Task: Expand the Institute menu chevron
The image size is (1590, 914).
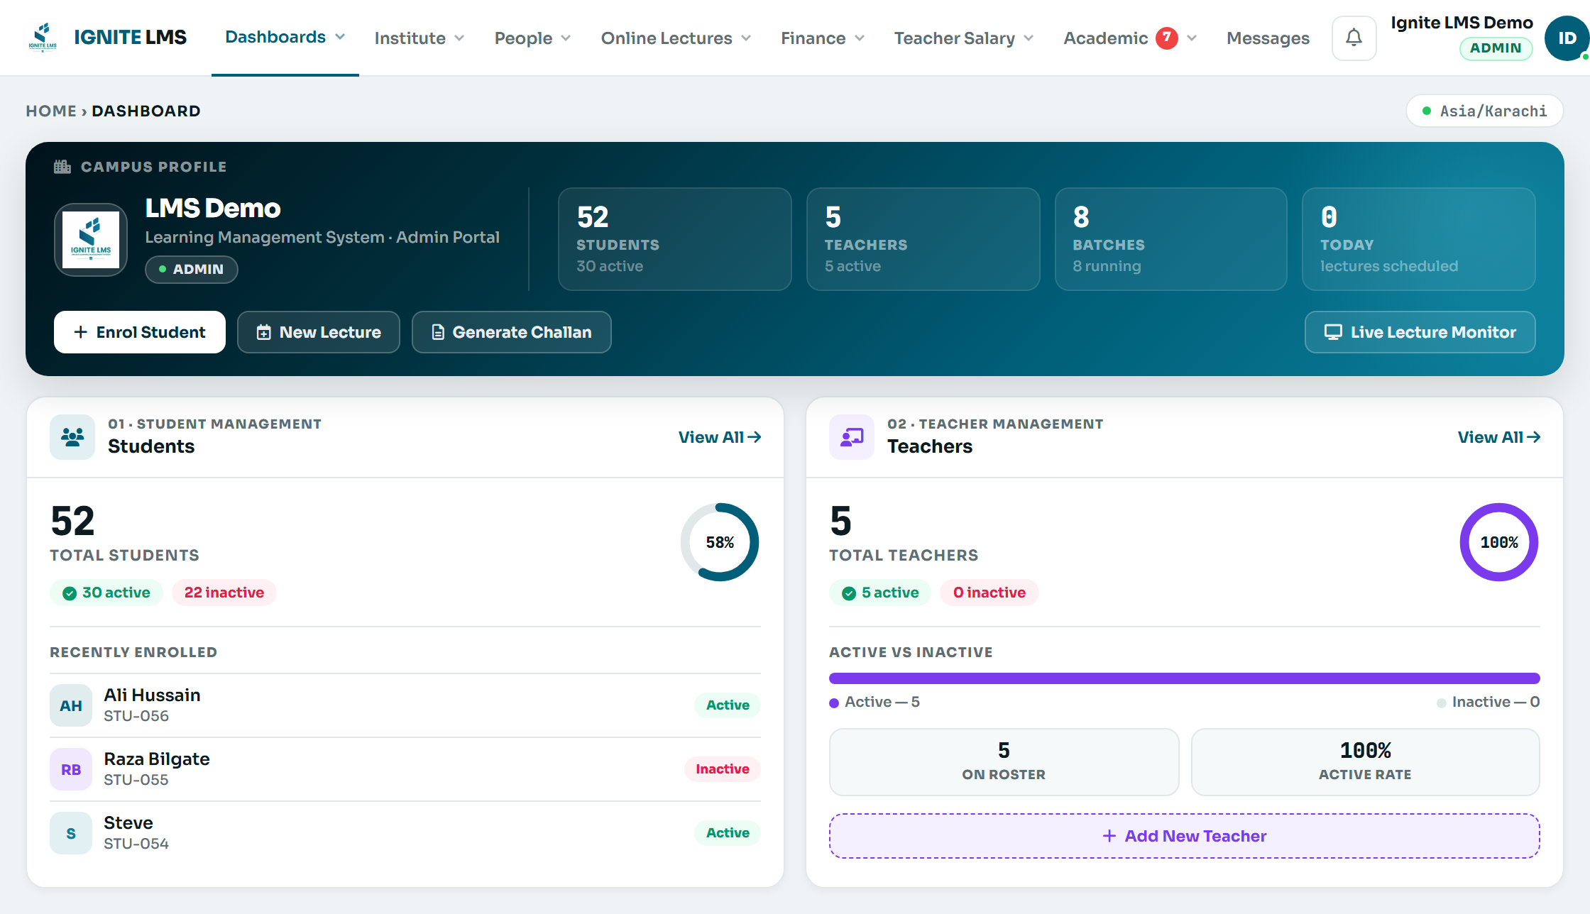Action: pos(459,38)
